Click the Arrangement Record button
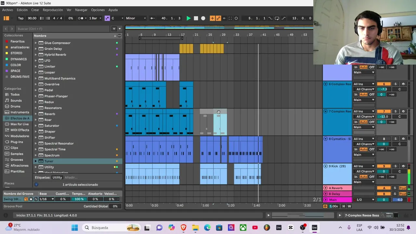The image size is (416, 234). tap(203, 18)
